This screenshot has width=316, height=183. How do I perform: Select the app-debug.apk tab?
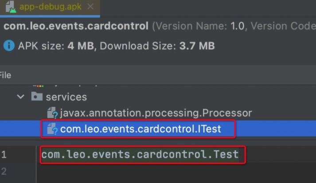(50, 7)
